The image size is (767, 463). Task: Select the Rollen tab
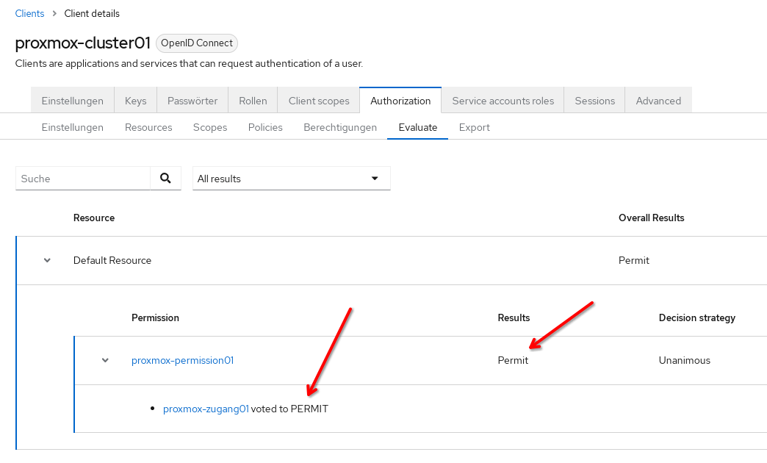tap(253, 101)
